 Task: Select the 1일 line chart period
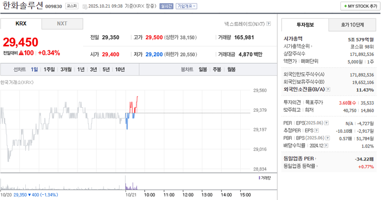pyautogui.click(x=34, y=70)
